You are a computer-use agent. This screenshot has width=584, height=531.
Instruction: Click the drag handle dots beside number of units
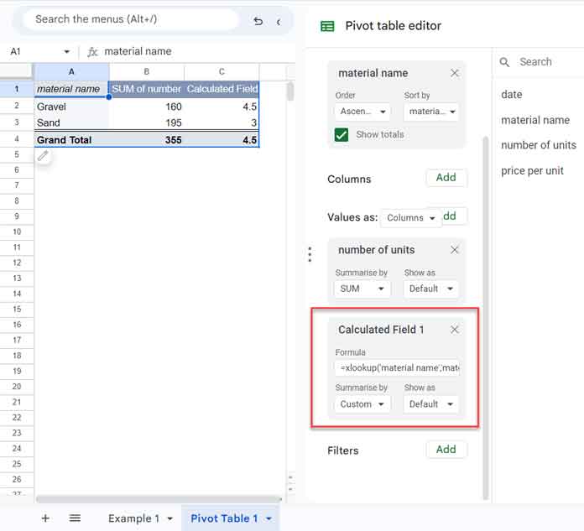point(310,254)
